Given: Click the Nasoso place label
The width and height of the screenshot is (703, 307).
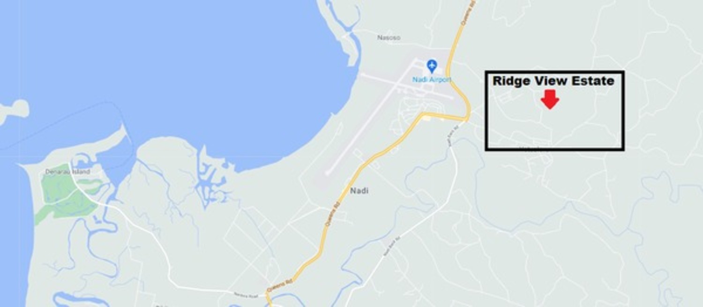Looking at the screenshot, I should (389, 37).
